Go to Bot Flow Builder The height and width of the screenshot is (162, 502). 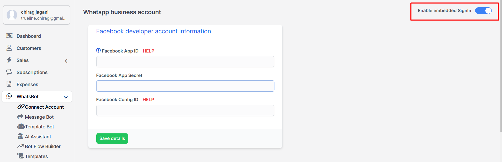42,146
